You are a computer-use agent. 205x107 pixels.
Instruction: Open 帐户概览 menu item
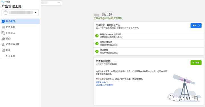(20, 21)
